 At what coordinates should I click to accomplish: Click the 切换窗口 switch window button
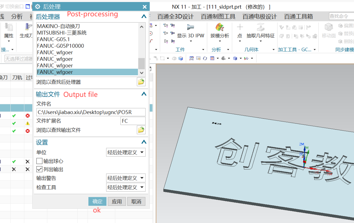tap(12, 6)
